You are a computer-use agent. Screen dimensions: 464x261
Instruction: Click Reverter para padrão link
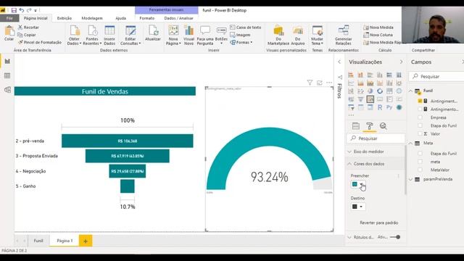point(378,223)
